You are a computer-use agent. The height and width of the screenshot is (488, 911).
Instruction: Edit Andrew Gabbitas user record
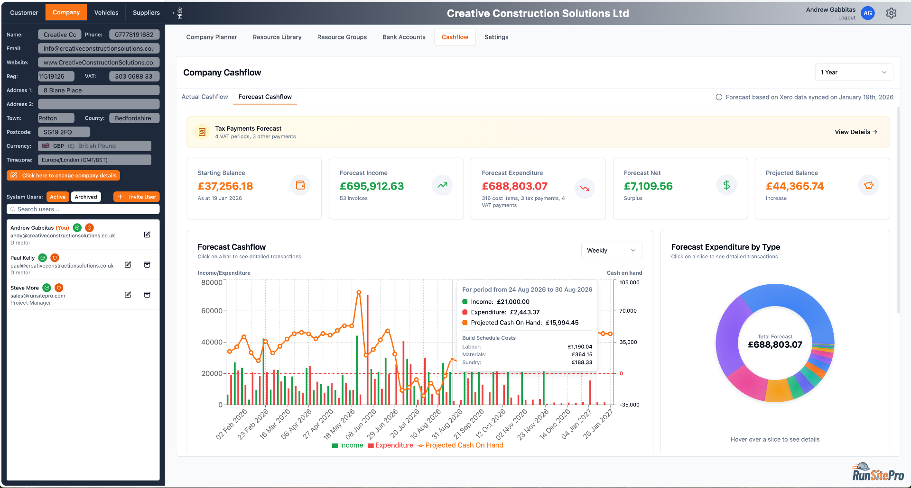click(147, 235)
